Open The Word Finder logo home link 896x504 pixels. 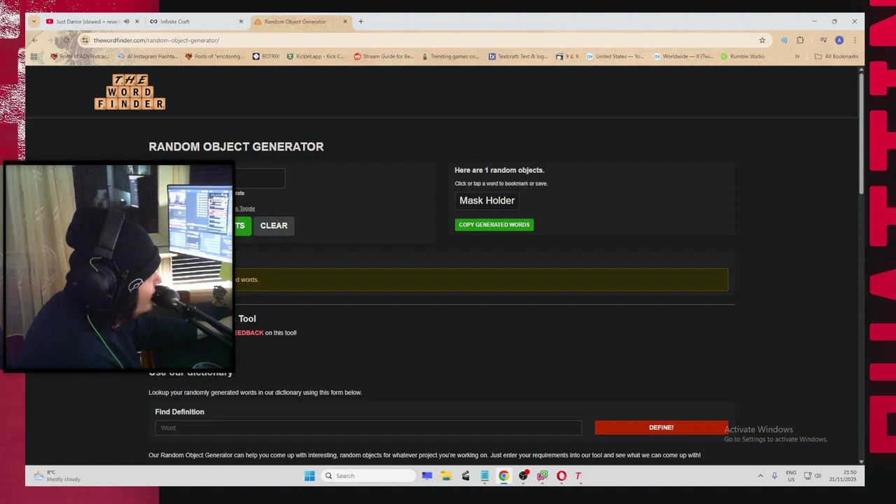tap(129, 92)
